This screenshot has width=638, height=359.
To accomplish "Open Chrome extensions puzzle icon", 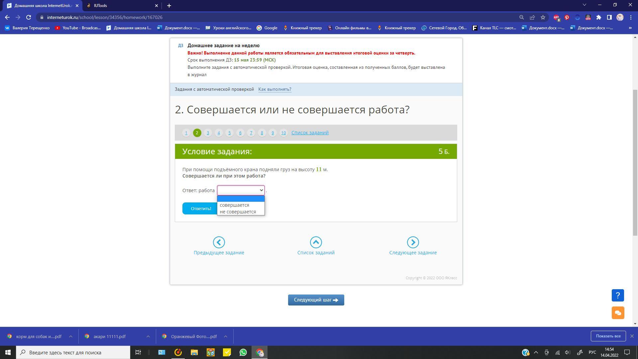I will pyautogui.click(x=599, y=17).
